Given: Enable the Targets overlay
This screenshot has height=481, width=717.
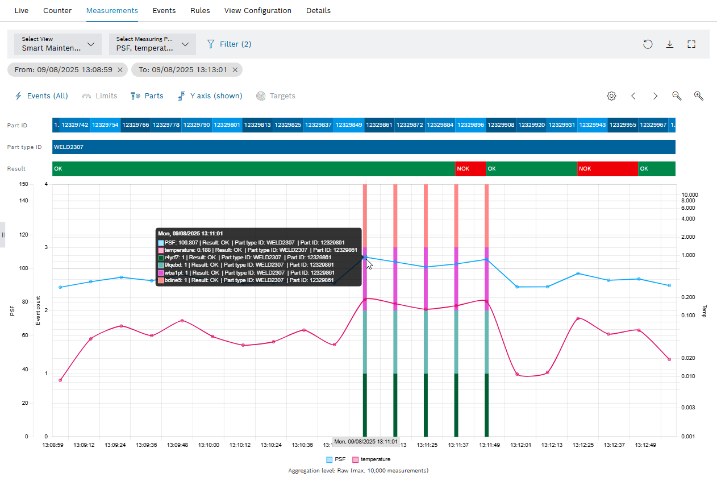Looking at the screenshot, I should [x=276, y=96].
